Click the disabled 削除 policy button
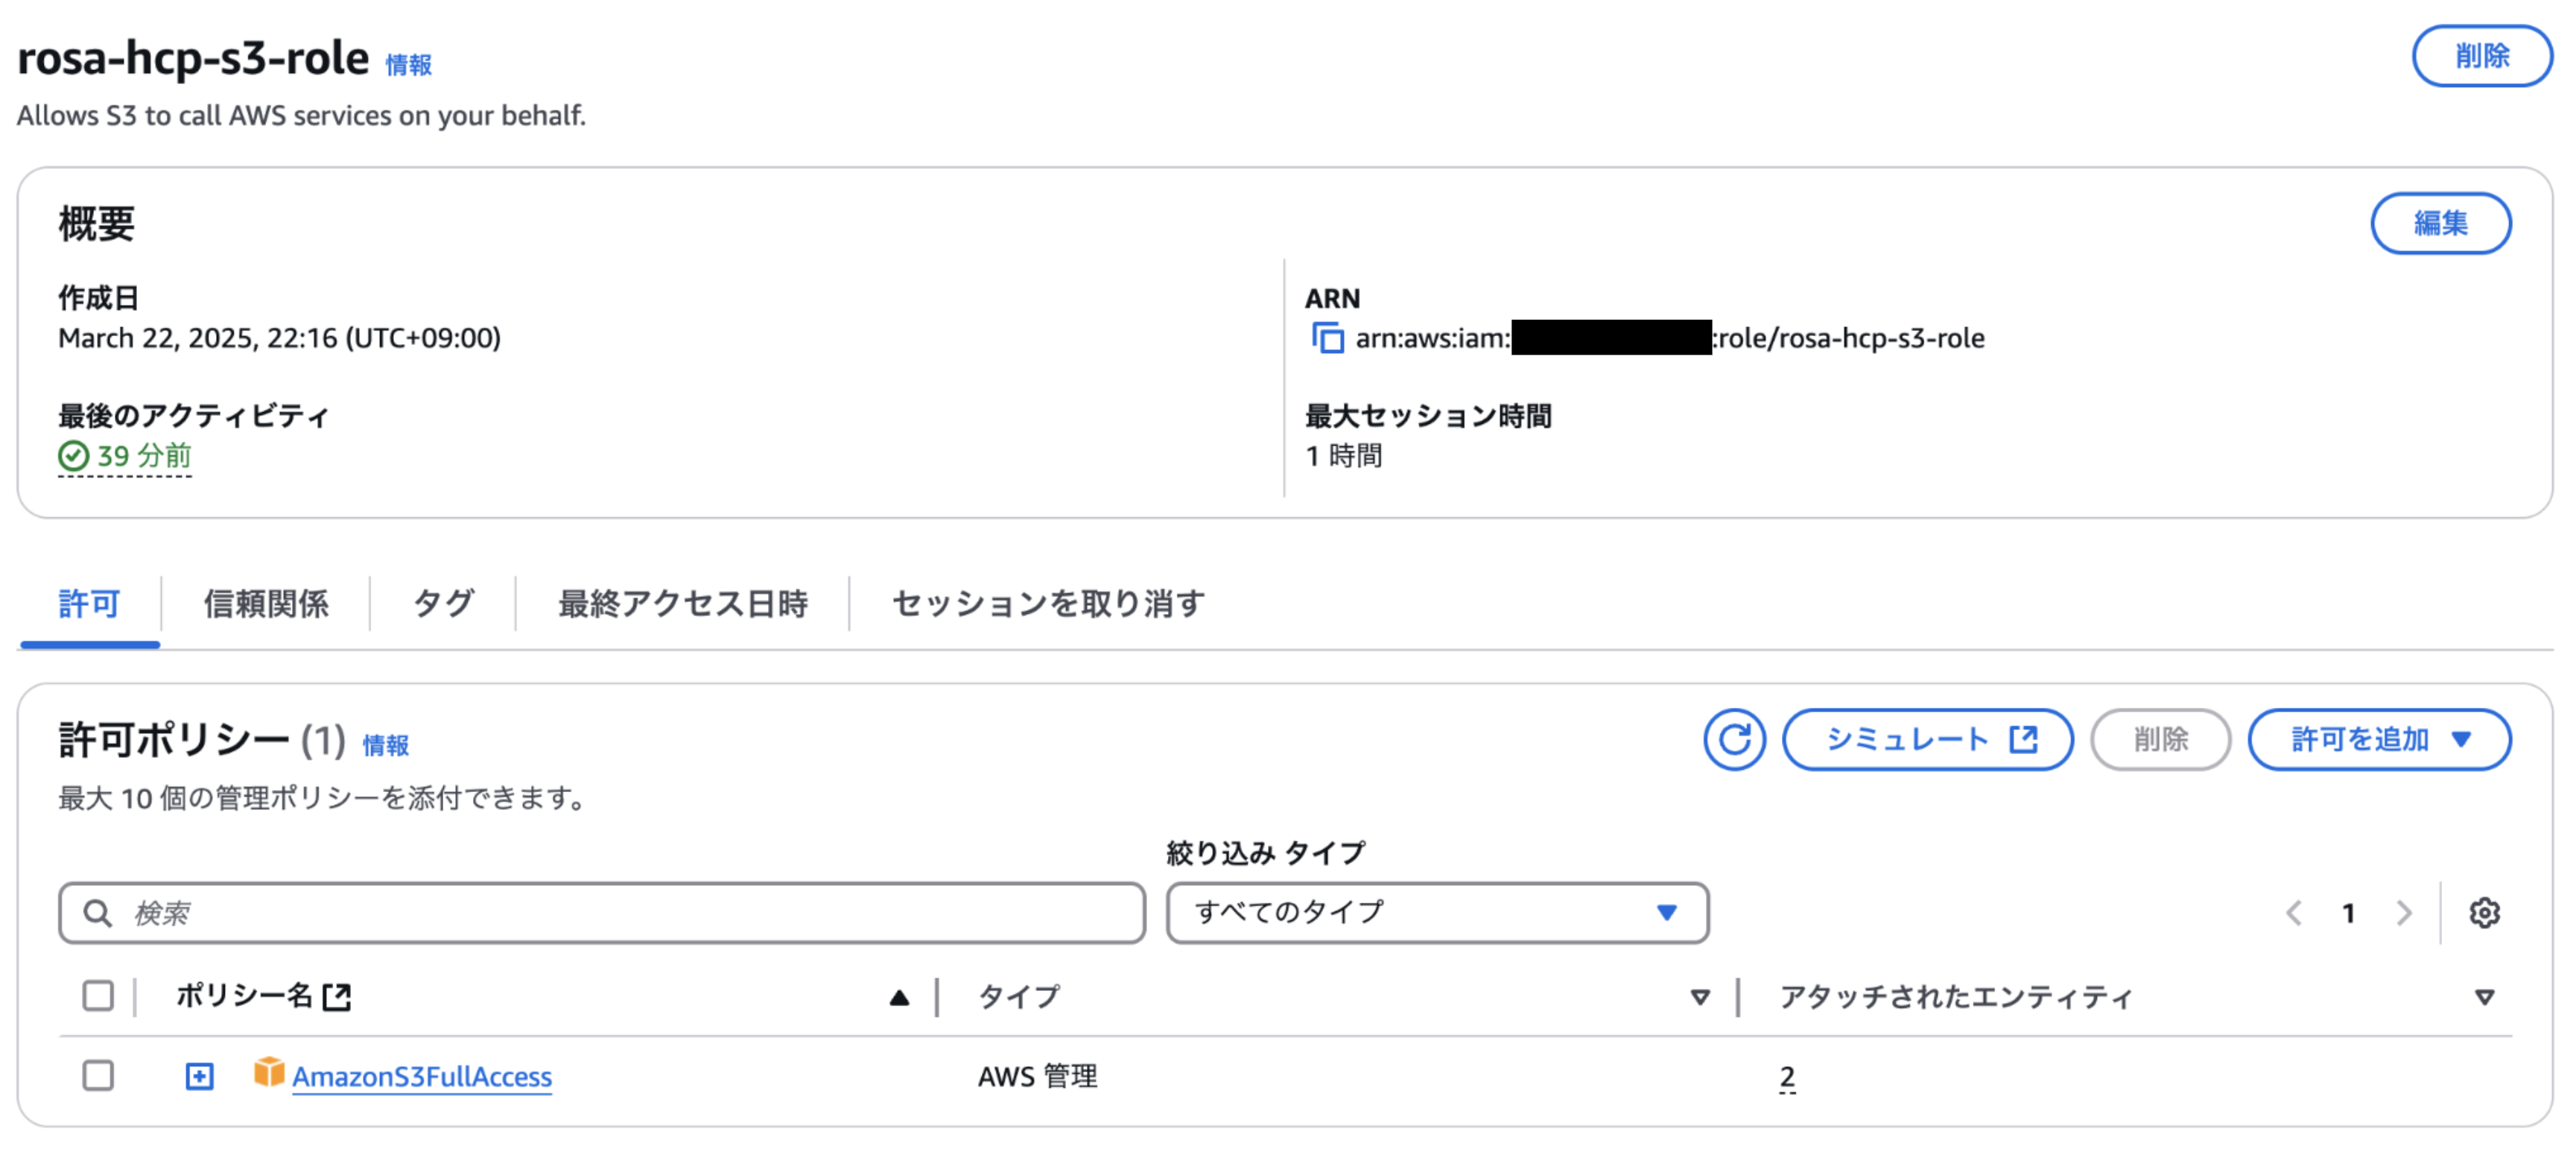The width and height of the screenshot is (2576, 1149). (2160, 740)
